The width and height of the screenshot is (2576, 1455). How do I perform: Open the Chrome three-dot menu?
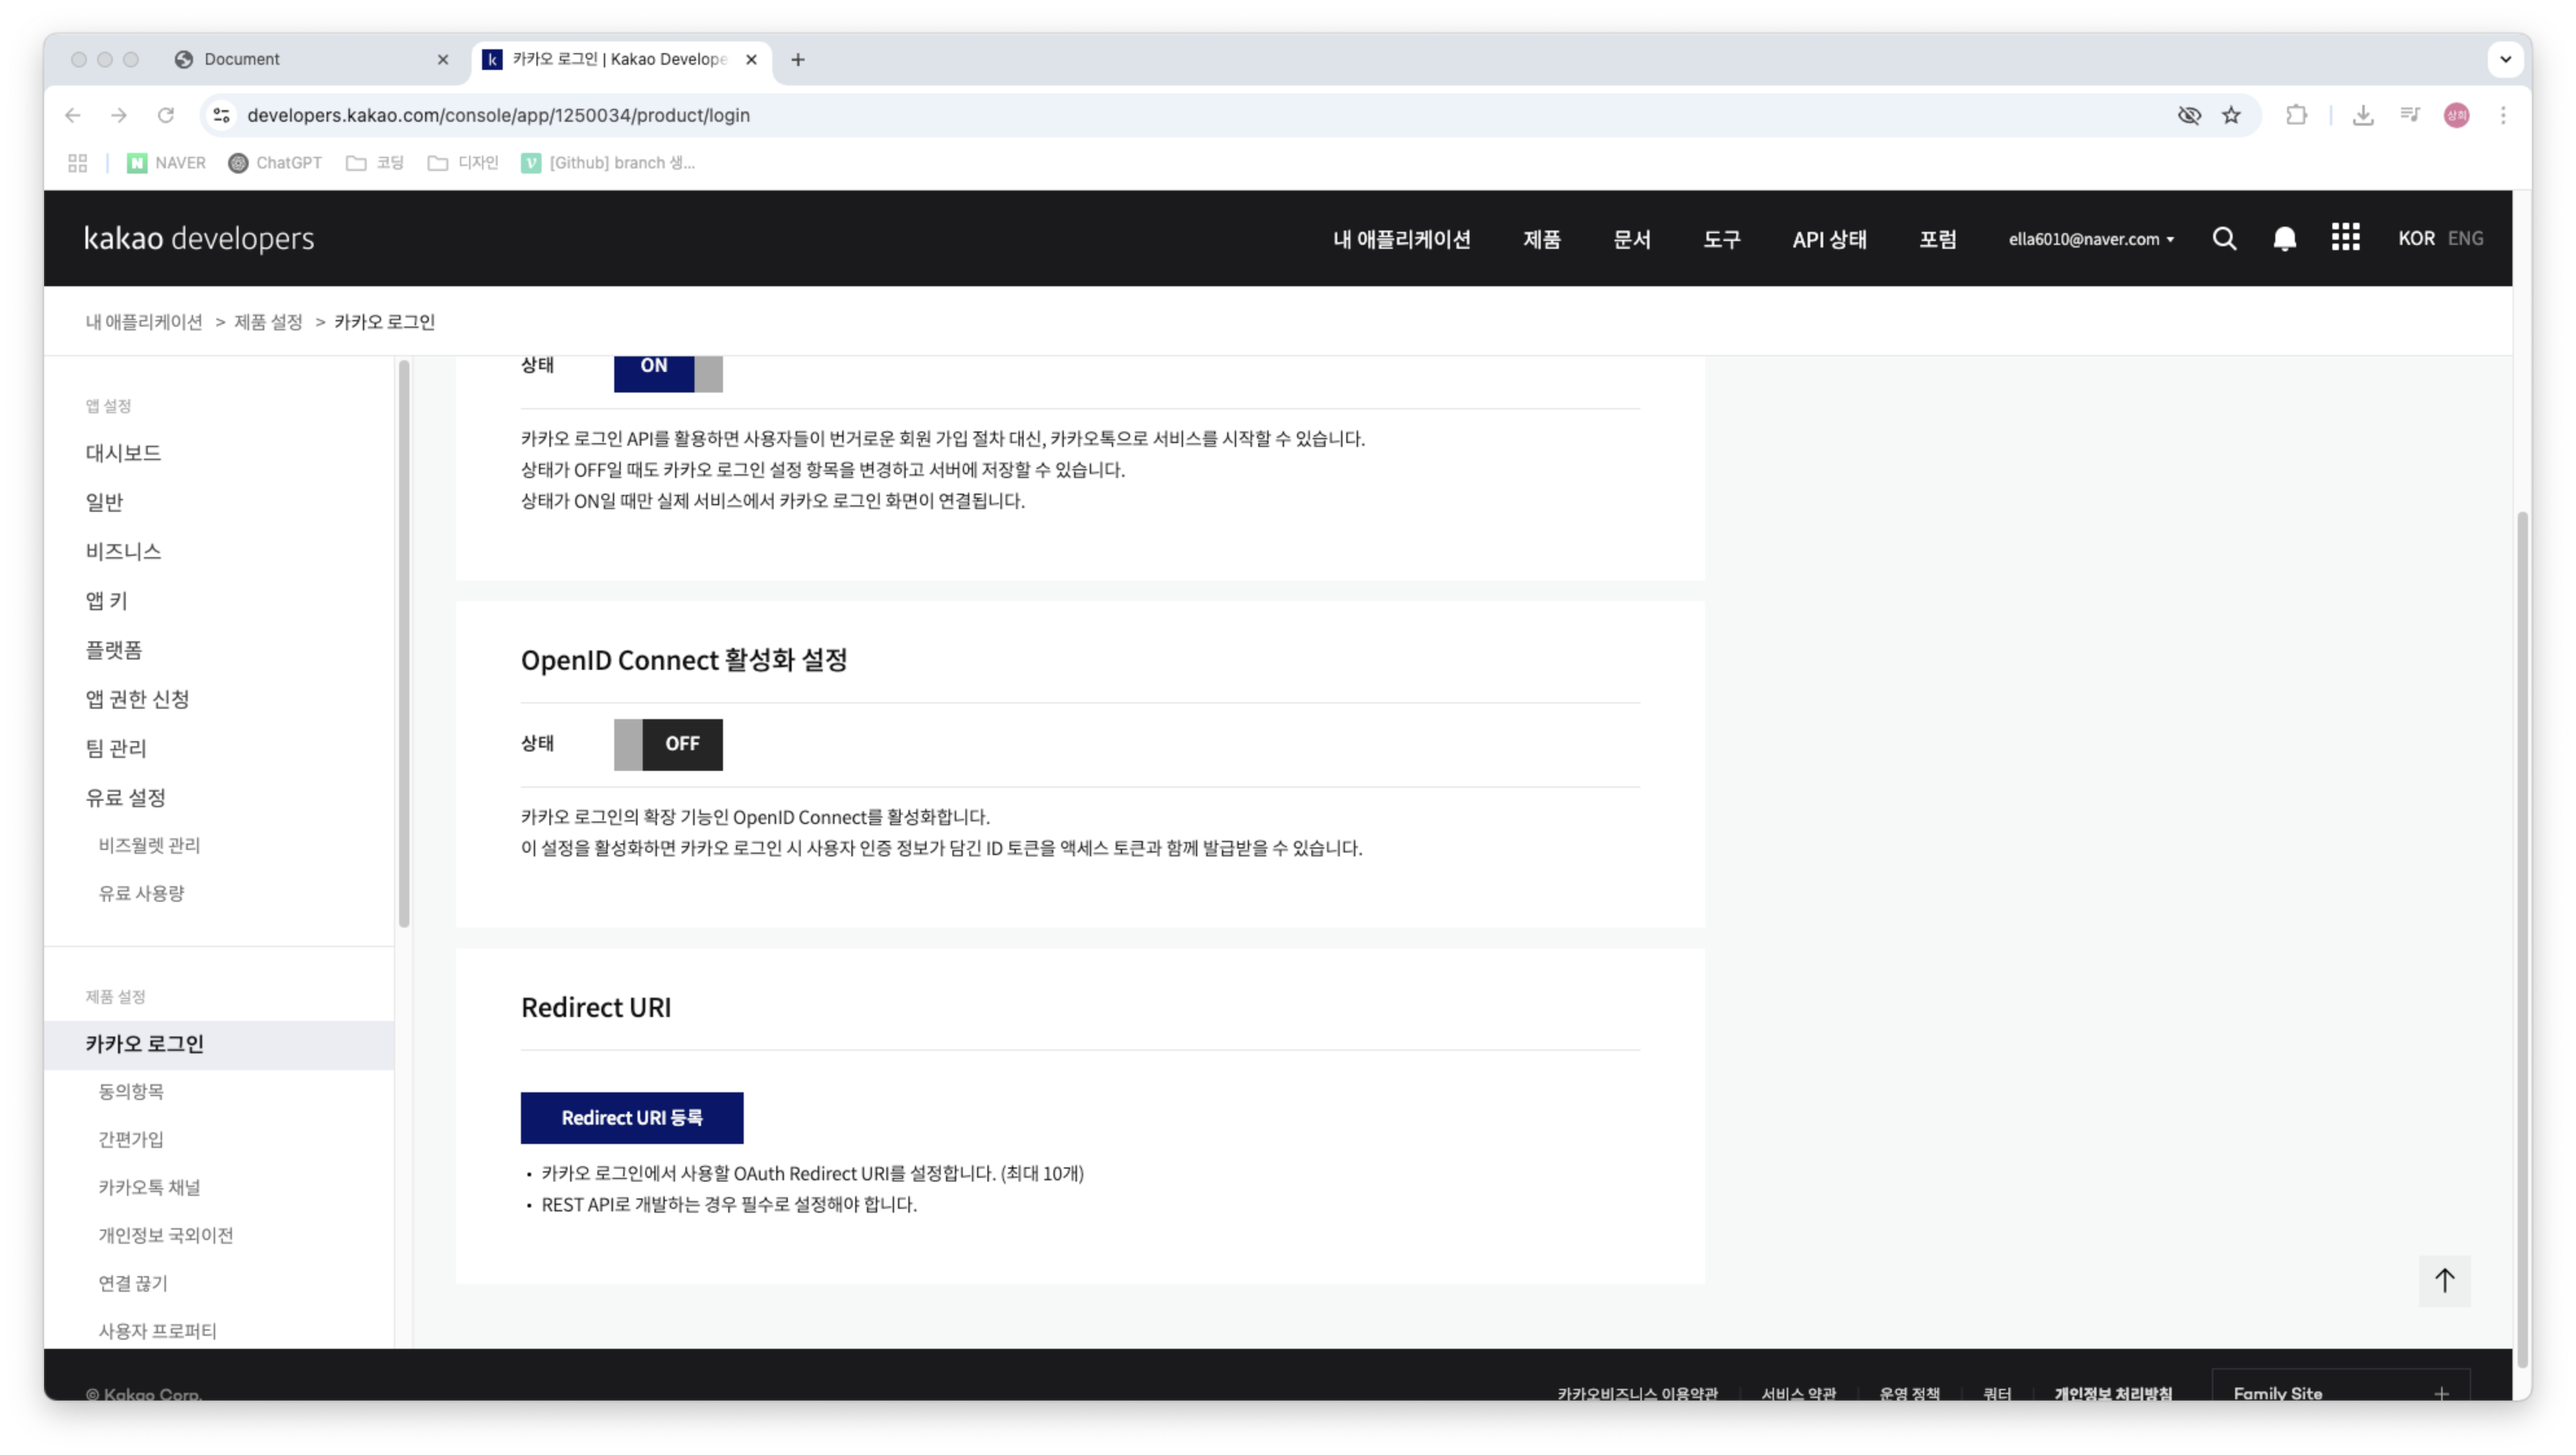pyautogui.click(x=2503, y=115)
